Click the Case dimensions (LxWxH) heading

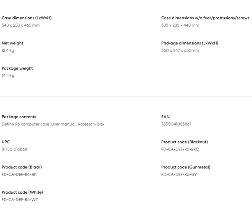pyautogui.click(x=26, y=18)
